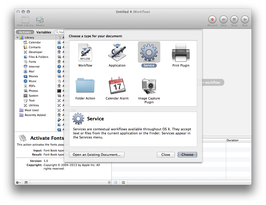Select the Service document type icon

click(149, 52)
